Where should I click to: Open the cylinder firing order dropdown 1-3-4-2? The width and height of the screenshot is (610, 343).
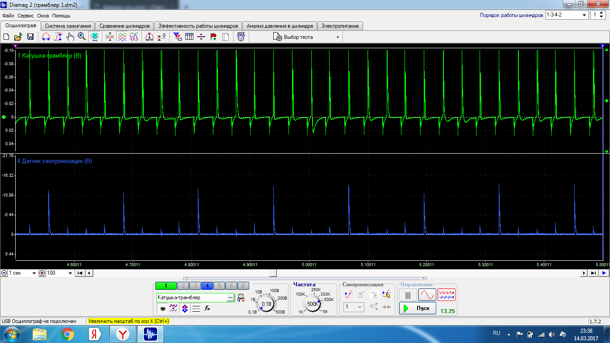point(567,15)
